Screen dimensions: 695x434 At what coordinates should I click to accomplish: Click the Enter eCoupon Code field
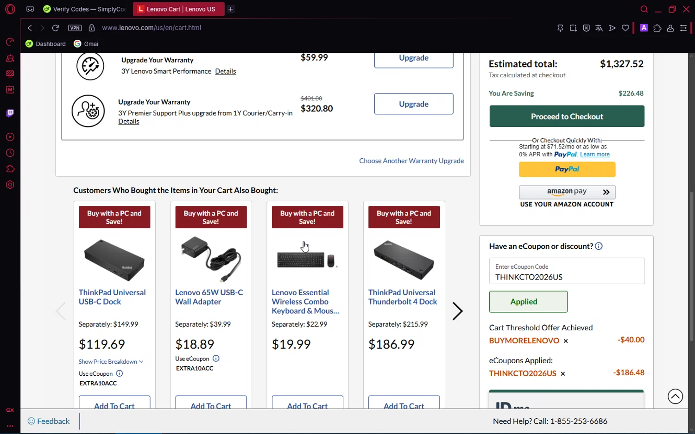(567, 276)
